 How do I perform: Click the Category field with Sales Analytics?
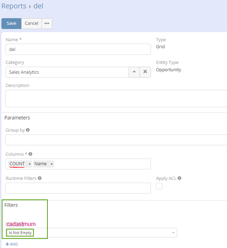tap(67, 72)
